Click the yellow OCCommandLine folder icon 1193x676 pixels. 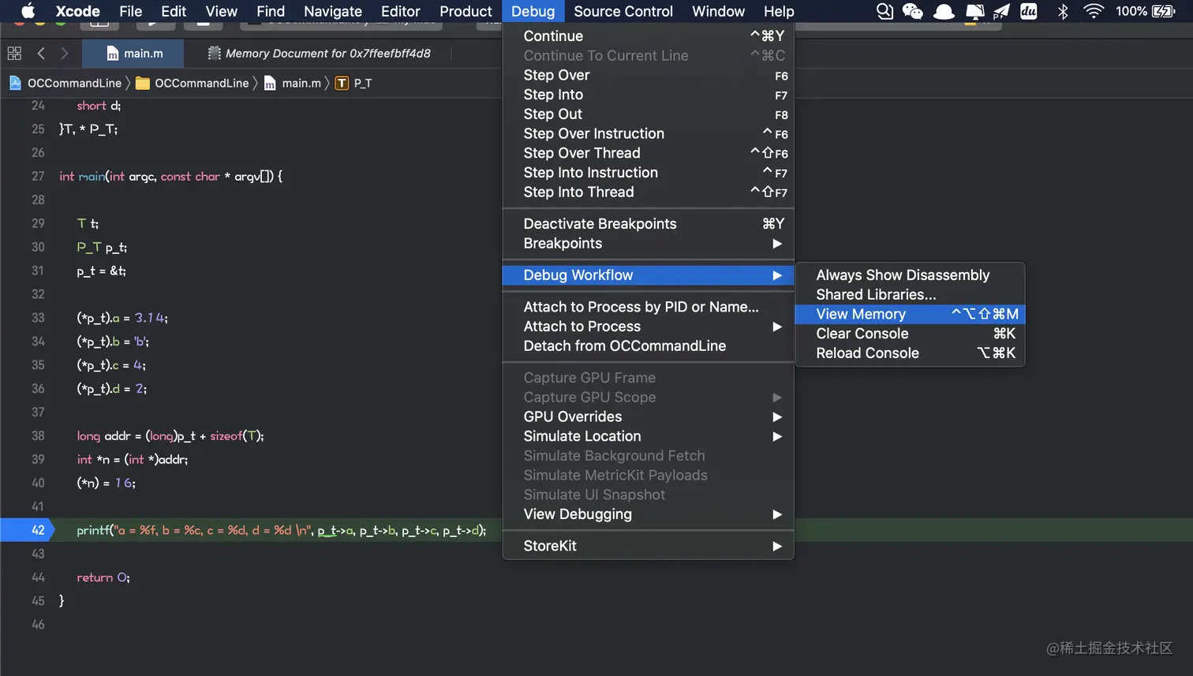coord(143,84)
